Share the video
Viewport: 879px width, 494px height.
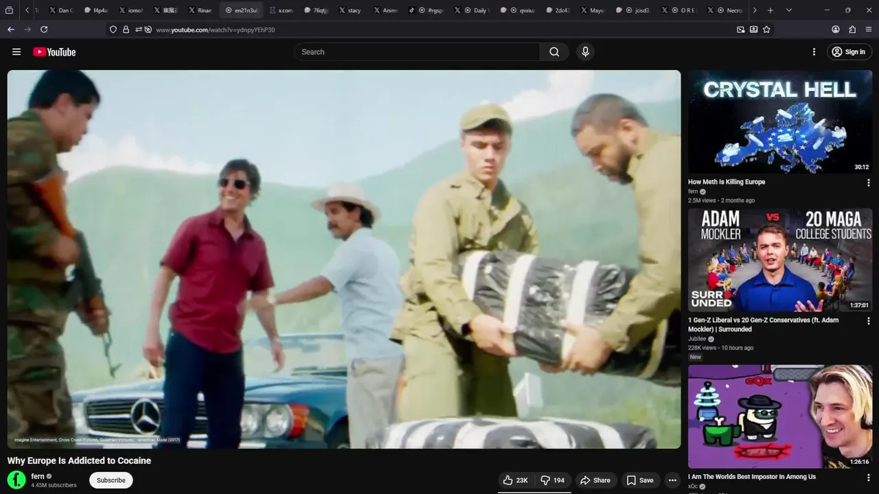[595, 480]
